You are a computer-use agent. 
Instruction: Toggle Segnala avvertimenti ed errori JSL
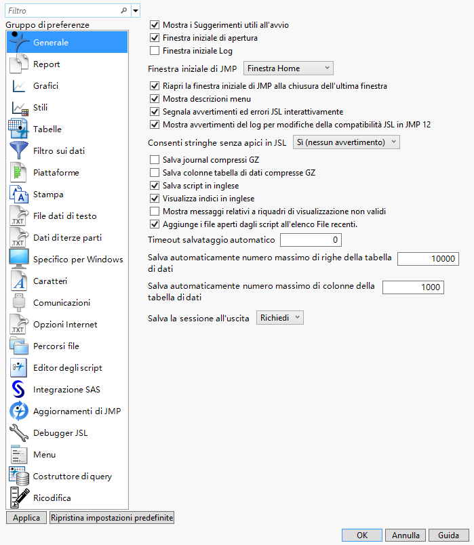pos(155,112)
